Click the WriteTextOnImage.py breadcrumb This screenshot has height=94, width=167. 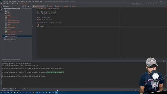[x=23, y=4]
